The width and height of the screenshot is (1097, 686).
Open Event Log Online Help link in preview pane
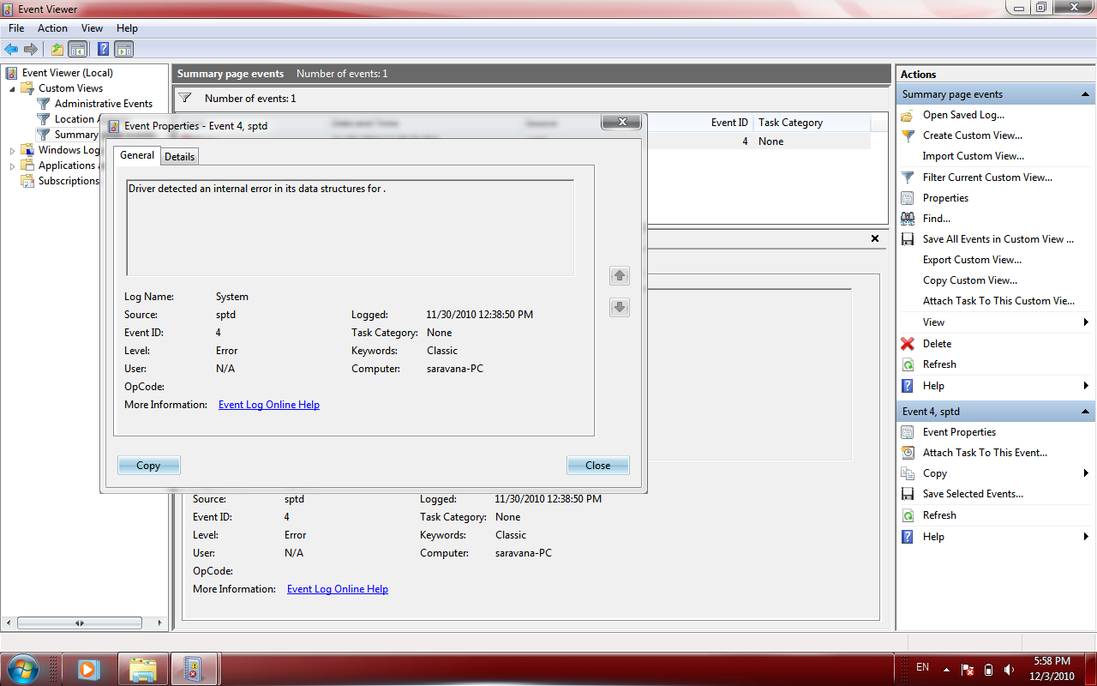(x=338, y=589)
